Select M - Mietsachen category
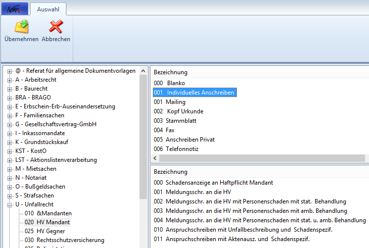 point(36,169)
